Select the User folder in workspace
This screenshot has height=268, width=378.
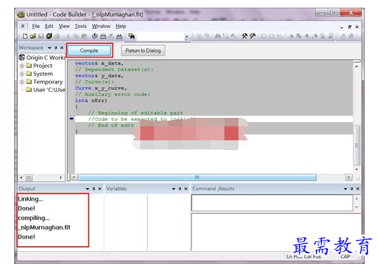tap(46, 90)
